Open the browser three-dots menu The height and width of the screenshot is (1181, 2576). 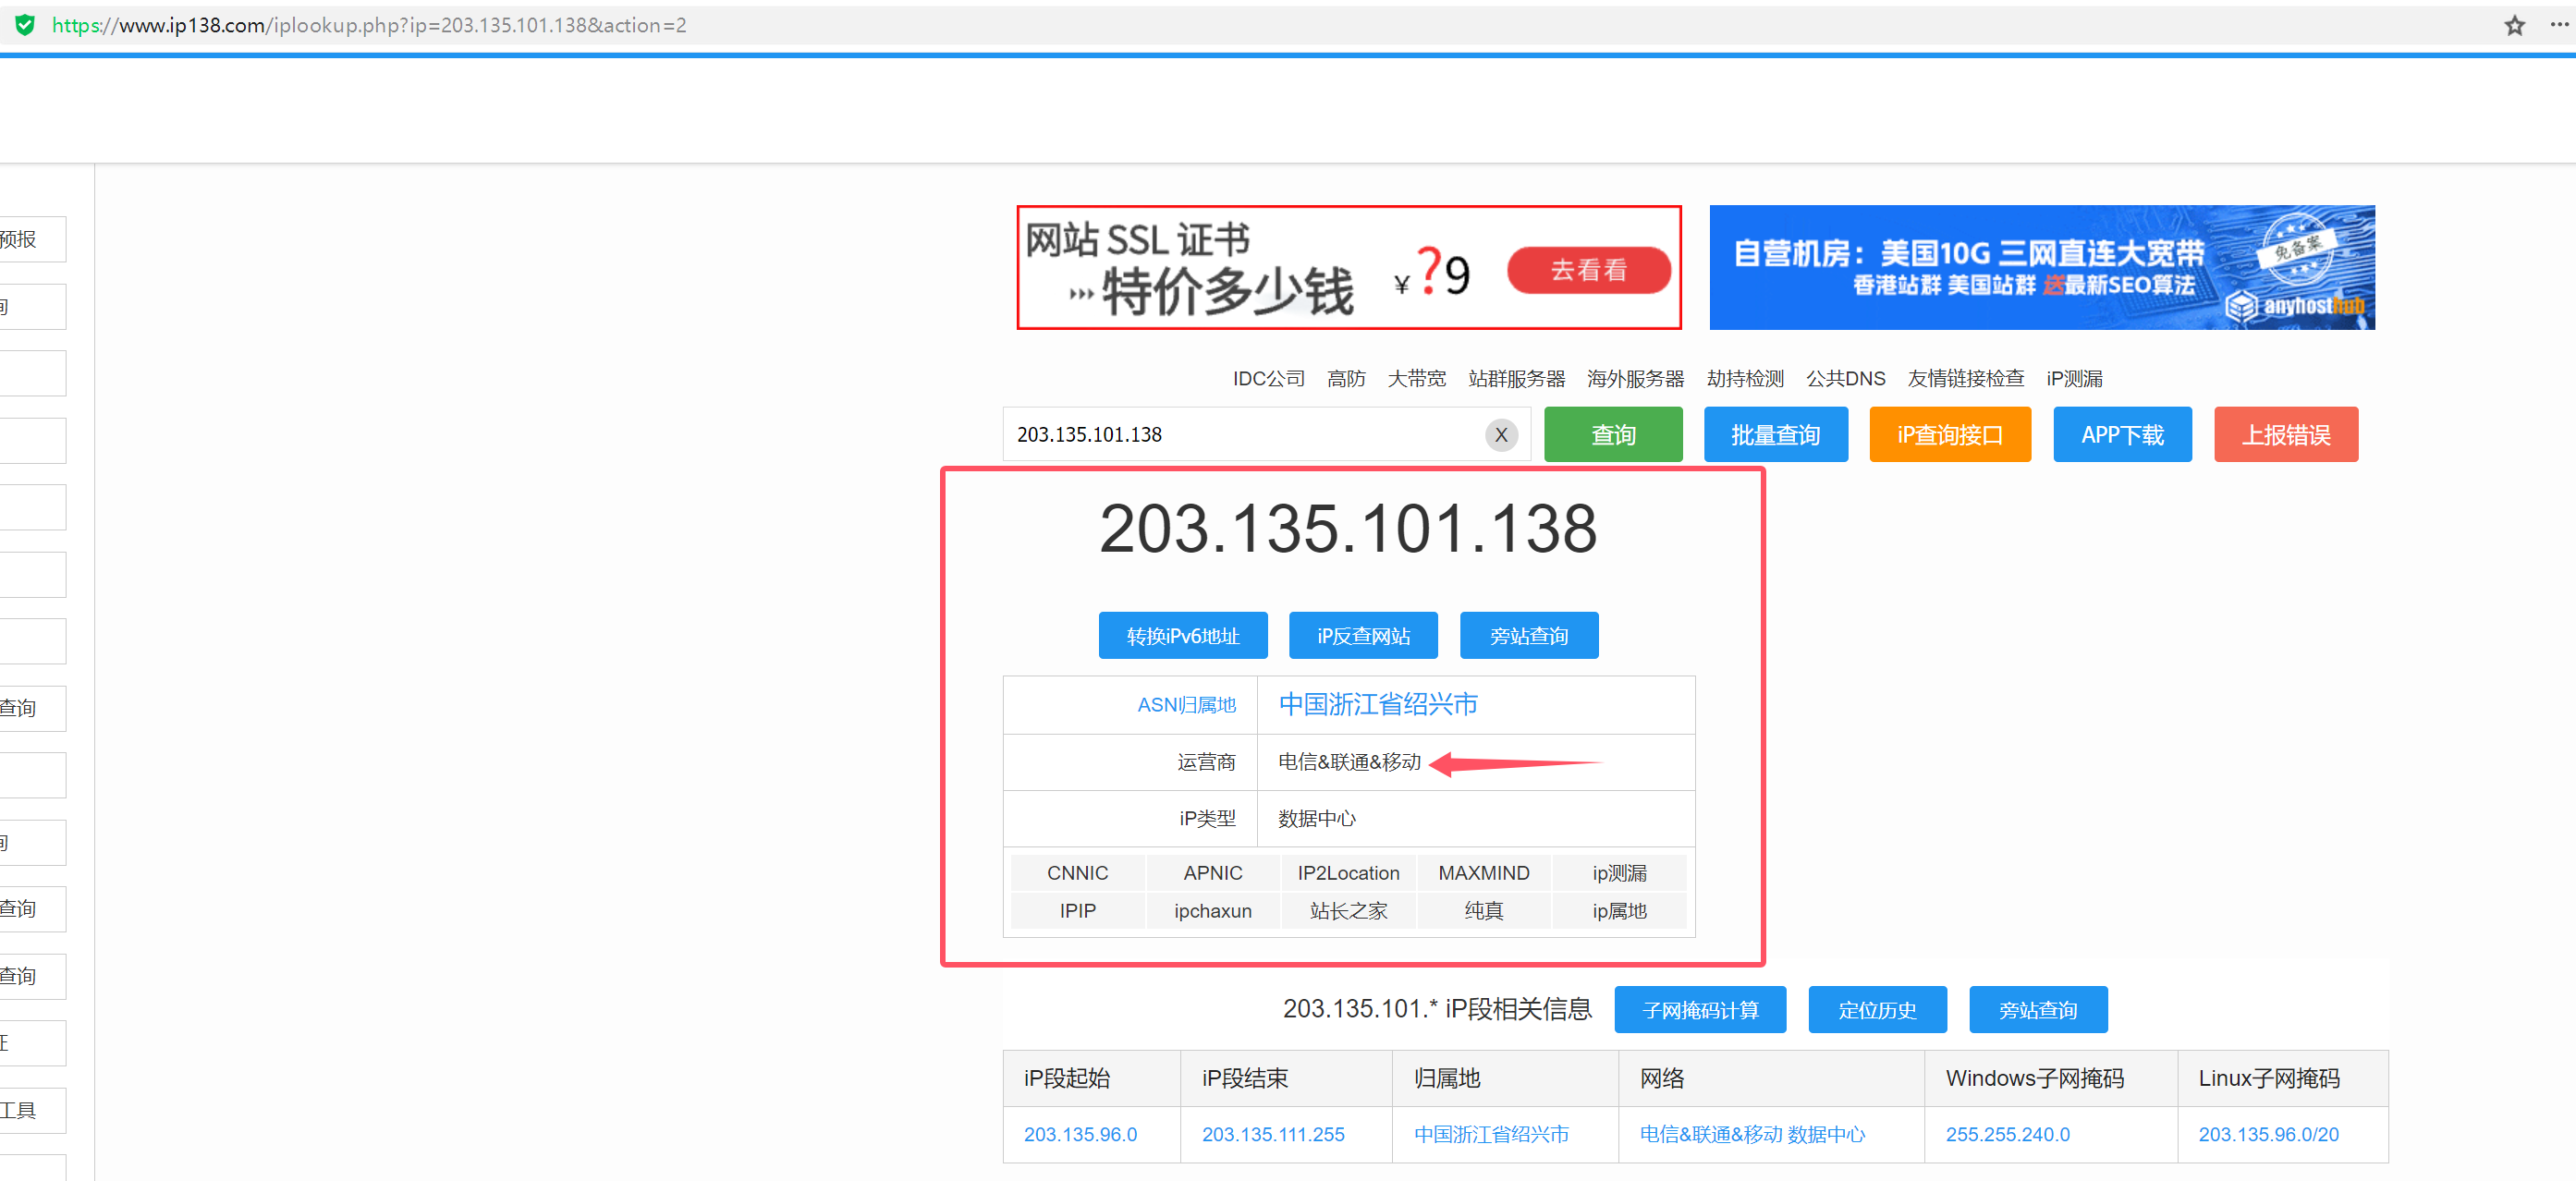click(2559, 25)
